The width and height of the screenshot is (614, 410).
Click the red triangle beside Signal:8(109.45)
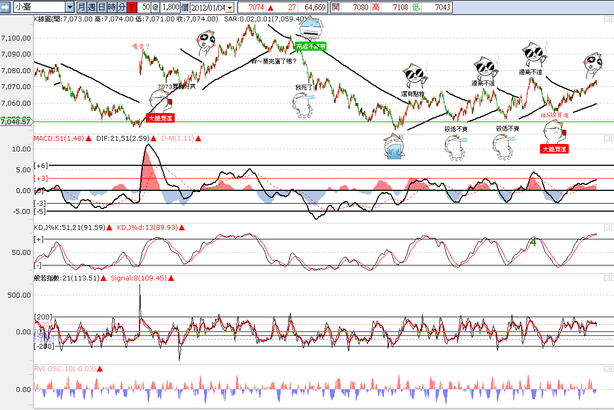coord(171,278)
